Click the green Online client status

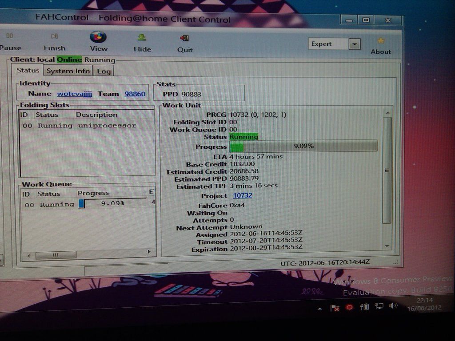[x=69, y=59]
